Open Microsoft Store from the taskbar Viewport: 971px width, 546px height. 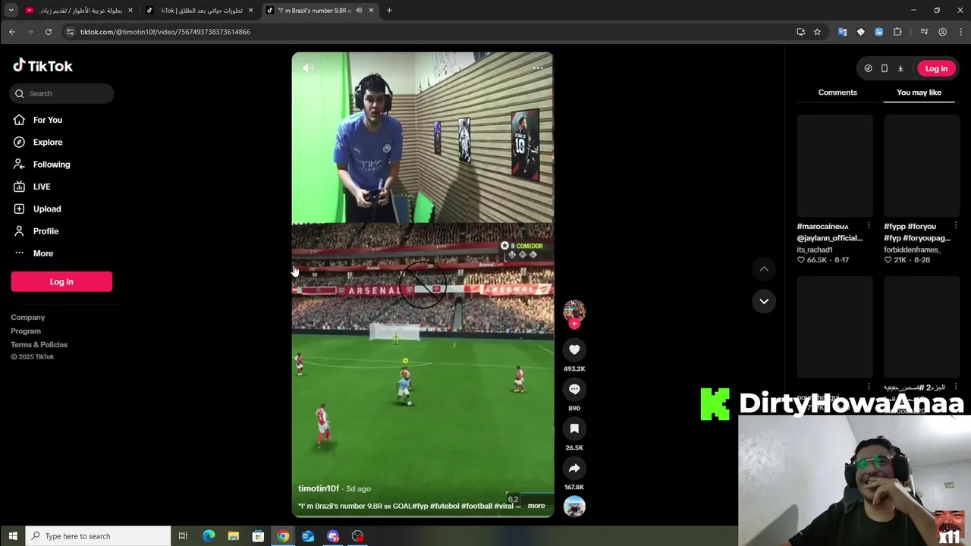click(x=258, y=536)
